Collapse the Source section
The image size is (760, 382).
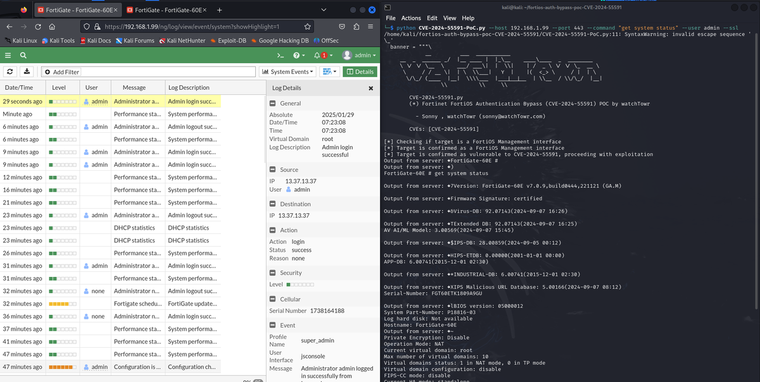pos(272,169)
